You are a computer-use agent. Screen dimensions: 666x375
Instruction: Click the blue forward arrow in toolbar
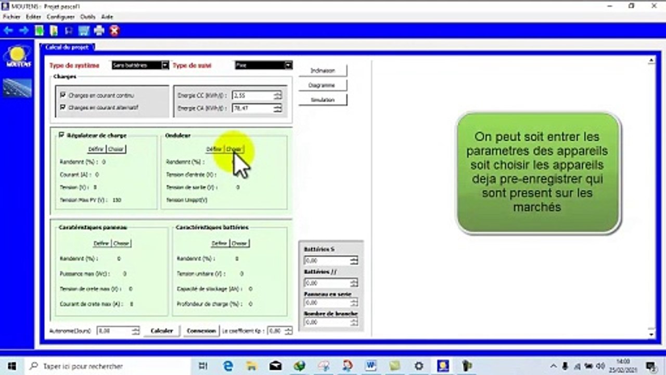click(23, 31)
